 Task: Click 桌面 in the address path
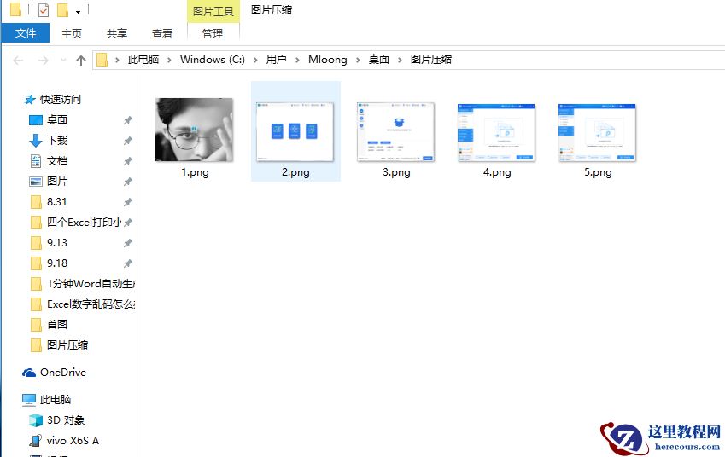click(378, 60)
